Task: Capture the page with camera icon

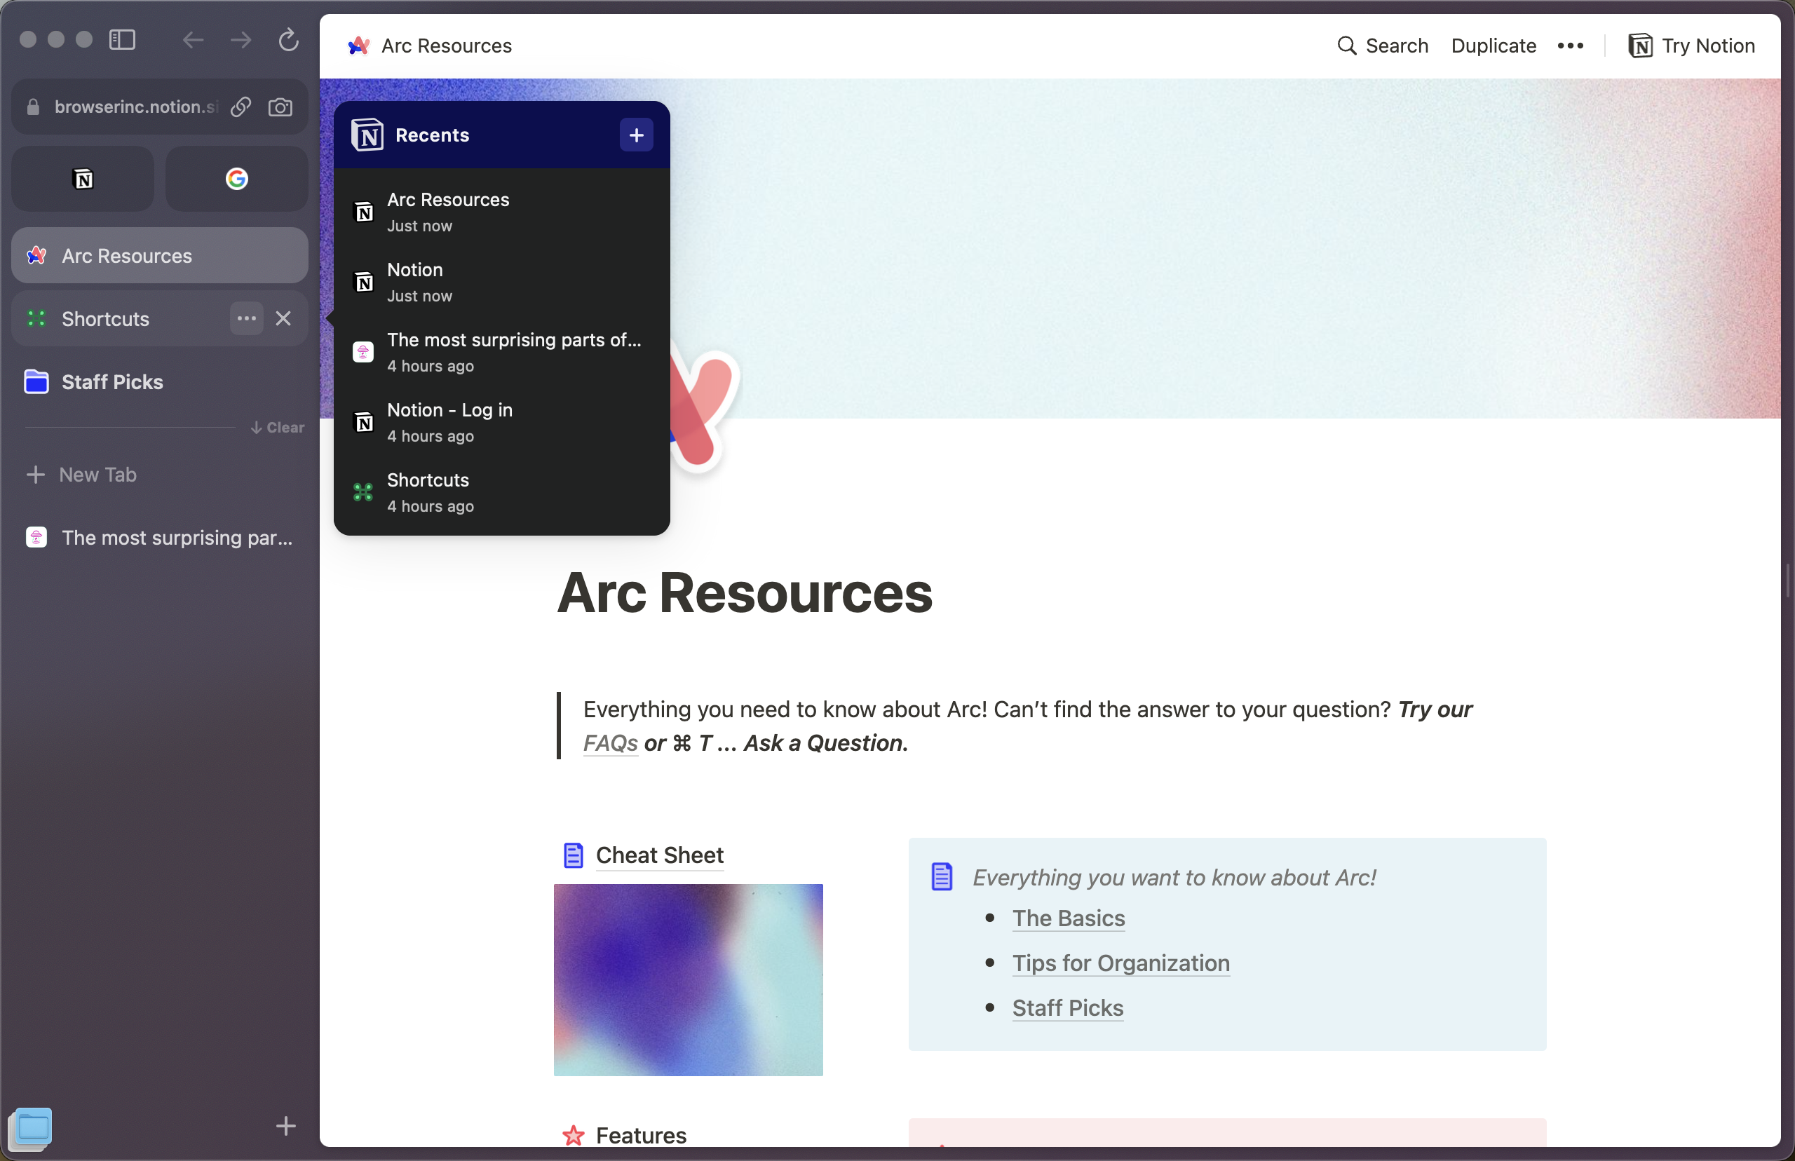Action: pyautogui.click(x=280, y=107)
